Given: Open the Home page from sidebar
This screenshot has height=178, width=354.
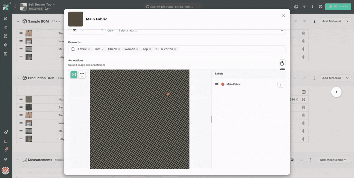Looking at the screenshot, I should click(x=6, y=18).
